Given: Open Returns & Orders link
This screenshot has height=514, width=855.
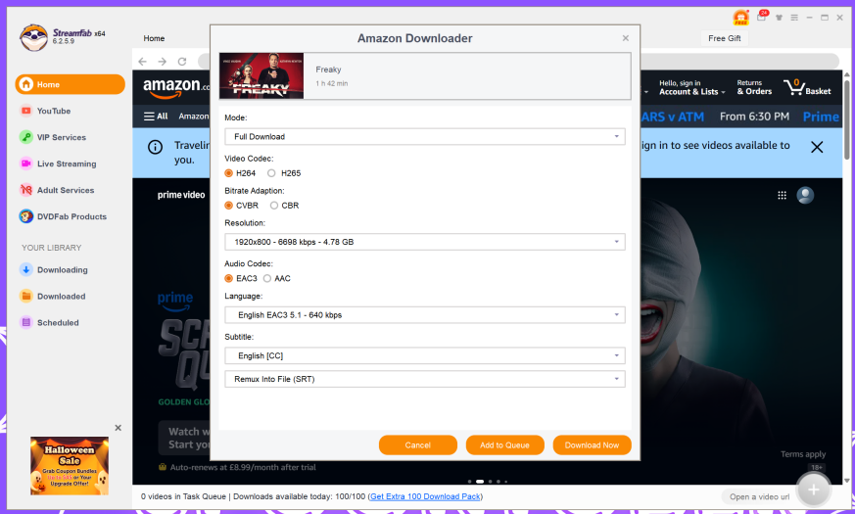Looking at the screenshot, I should 754,87.
